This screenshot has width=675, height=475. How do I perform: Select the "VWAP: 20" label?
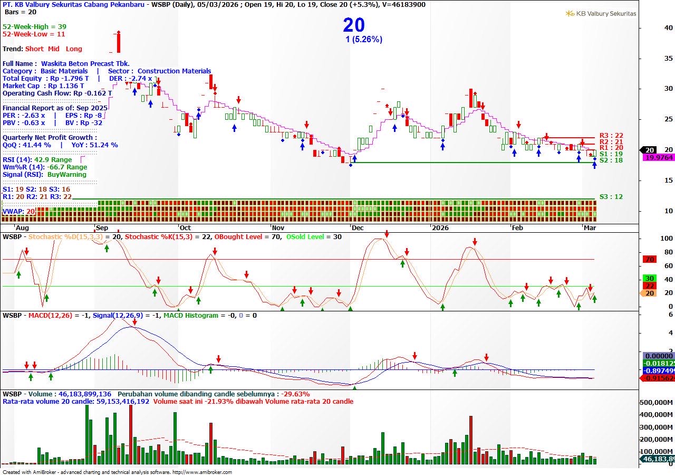click(19, 211)
